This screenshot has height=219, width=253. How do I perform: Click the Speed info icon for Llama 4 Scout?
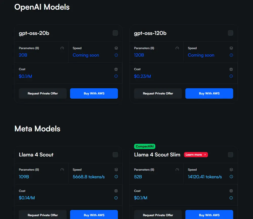coord(116,177)
